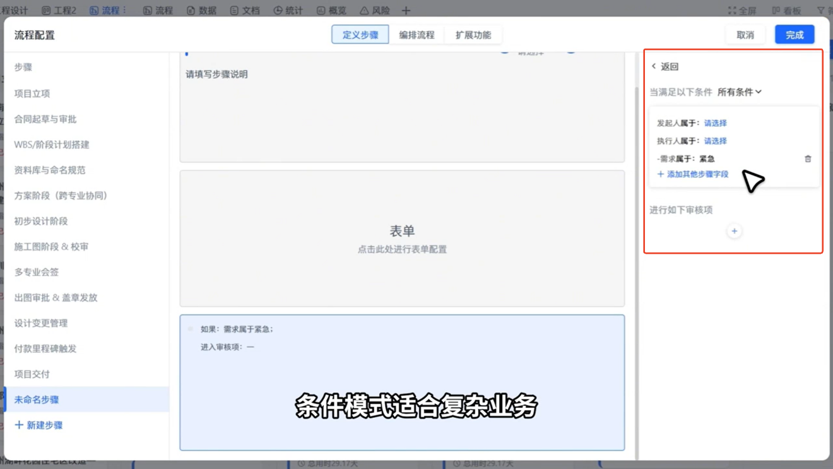Select the 初步设计阶段 step

pos(86,221)
